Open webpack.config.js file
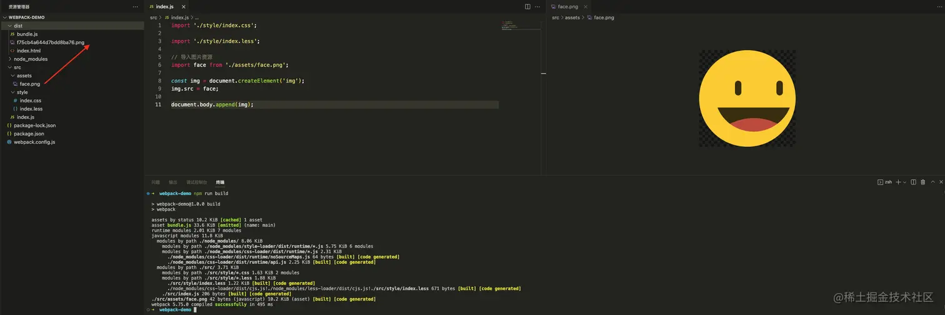Viewport: 945px width, 315px height. [x=72, y=142]
